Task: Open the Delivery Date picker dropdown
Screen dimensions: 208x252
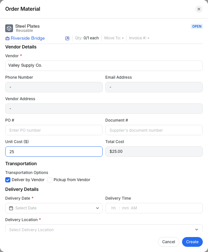Action: (x=54, y=208)
